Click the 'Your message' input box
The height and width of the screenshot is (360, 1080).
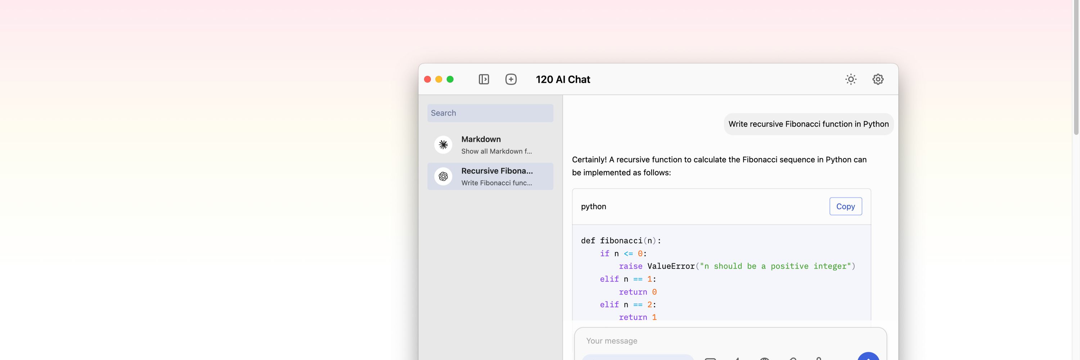click(x=730, y=341)
